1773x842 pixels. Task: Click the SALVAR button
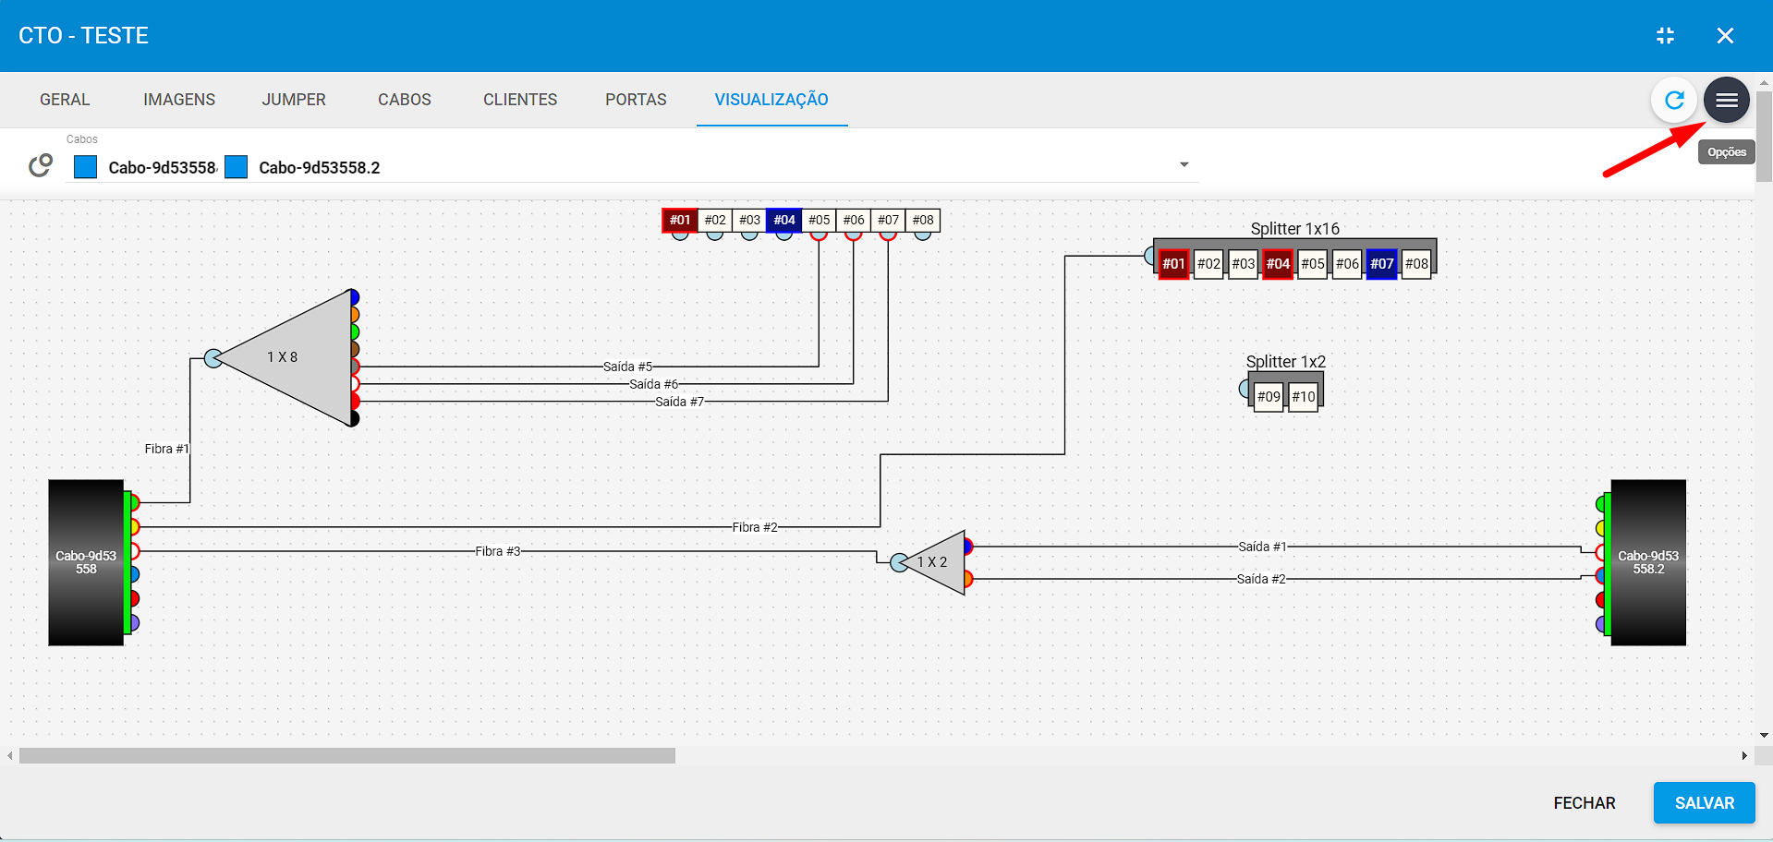(x=1704, y=803)
